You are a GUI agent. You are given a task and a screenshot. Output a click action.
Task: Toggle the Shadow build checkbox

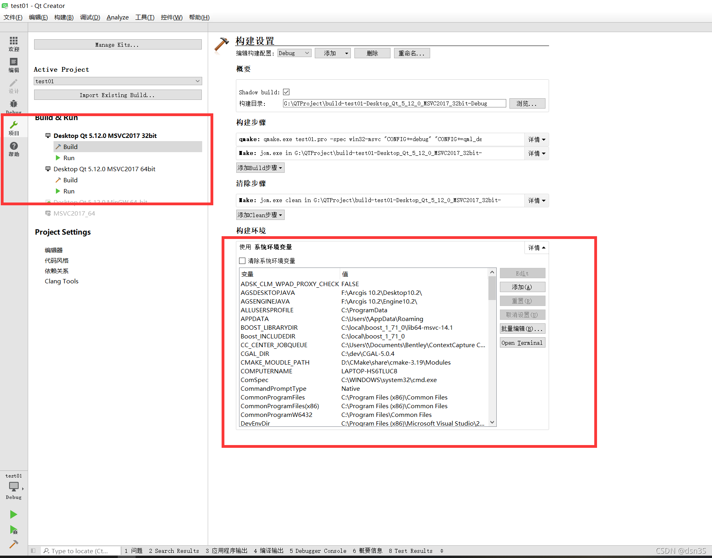click(286, 92)
